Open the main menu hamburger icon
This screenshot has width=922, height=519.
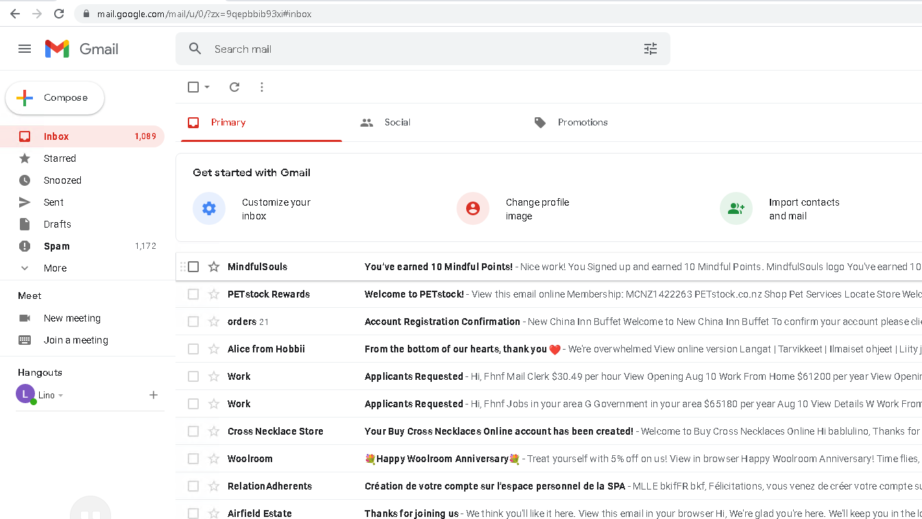(25, 49)
